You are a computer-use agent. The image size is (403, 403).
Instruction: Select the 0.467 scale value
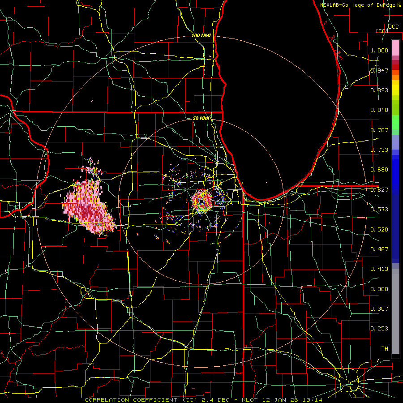[379, 249]
